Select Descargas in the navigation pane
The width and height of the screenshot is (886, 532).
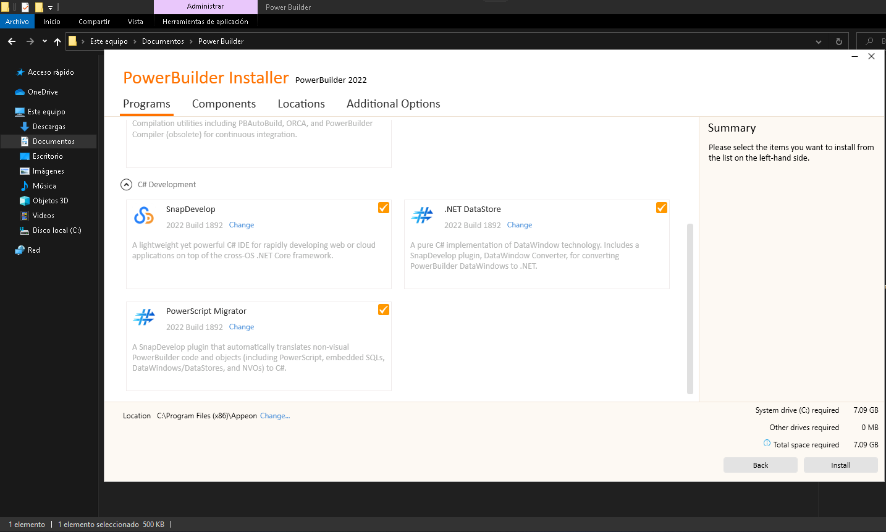coord(49,127)
